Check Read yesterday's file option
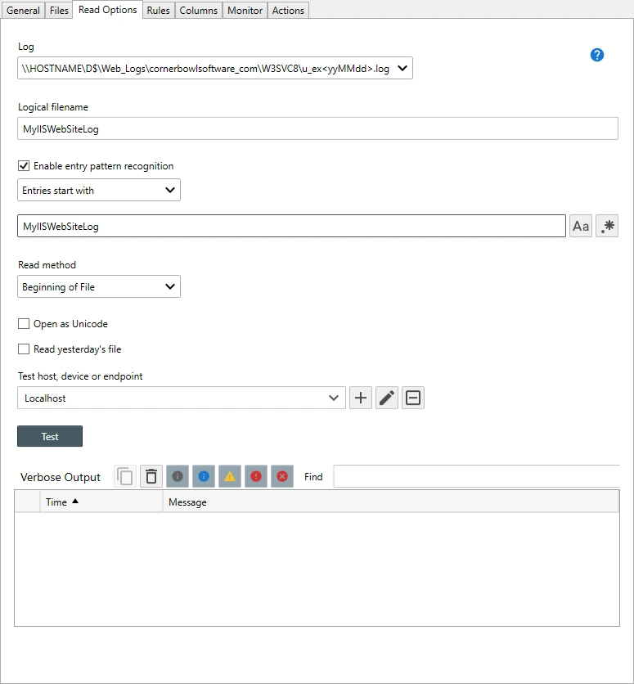The height and width of the screenshot is (684, 634). click(x=24, y=349)
